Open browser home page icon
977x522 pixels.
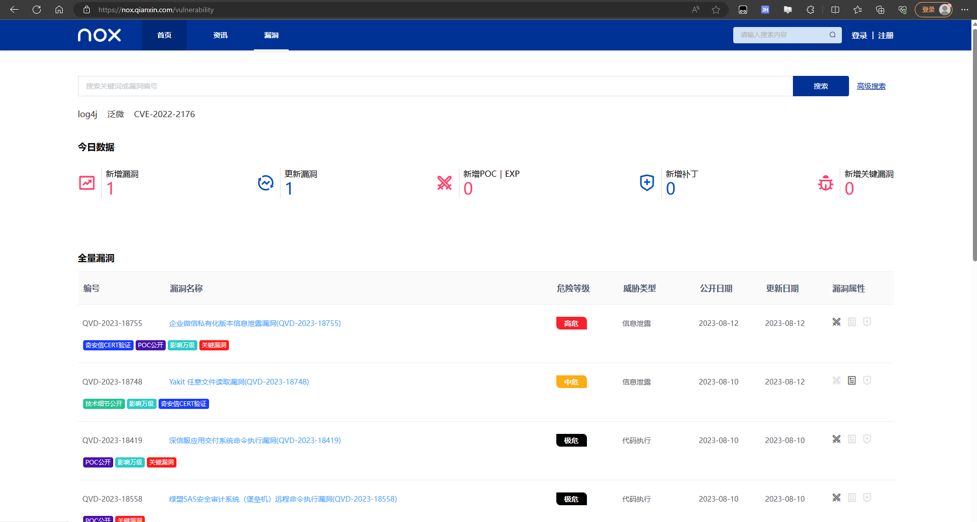pyautogui.click(x=59, y=10)
